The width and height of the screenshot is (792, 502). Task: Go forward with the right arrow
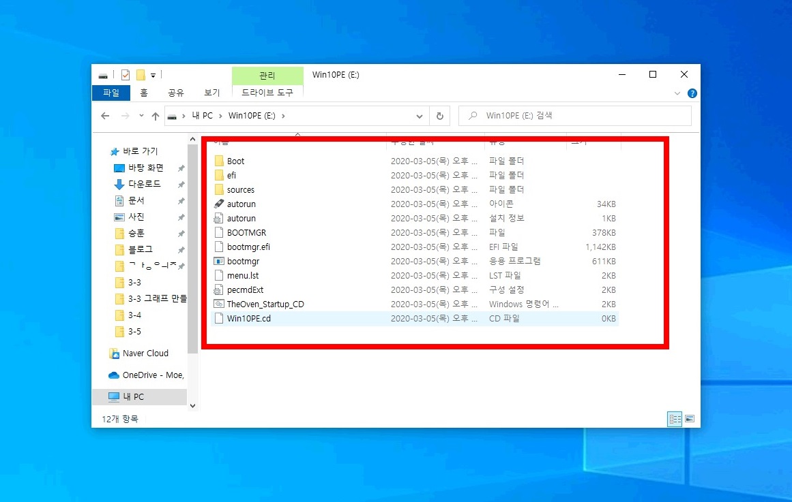coord(126,116)
